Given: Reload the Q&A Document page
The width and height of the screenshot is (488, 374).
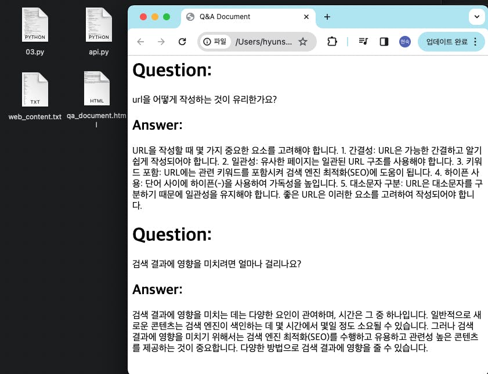Looking at the screenshot, I should (x=182, y=42).
